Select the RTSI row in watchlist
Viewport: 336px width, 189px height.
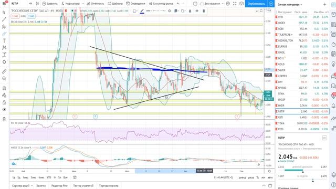tap(302, 17)
